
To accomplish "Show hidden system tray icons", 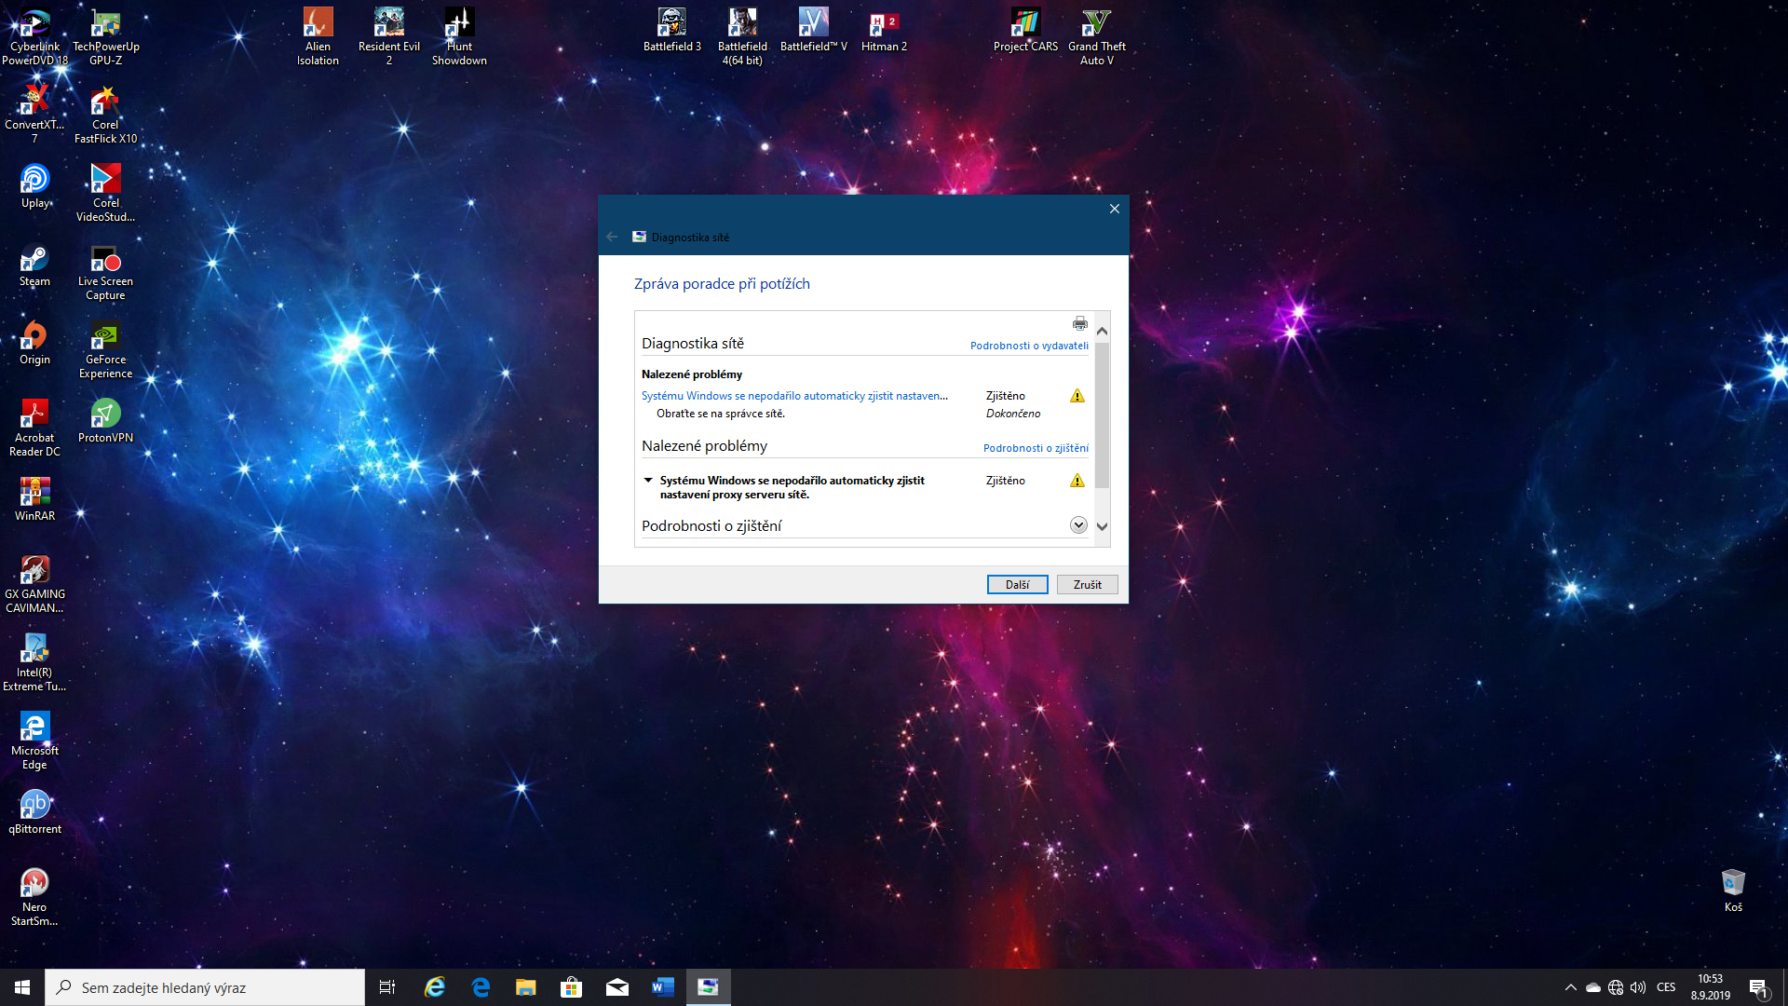I will [1570, 987].
